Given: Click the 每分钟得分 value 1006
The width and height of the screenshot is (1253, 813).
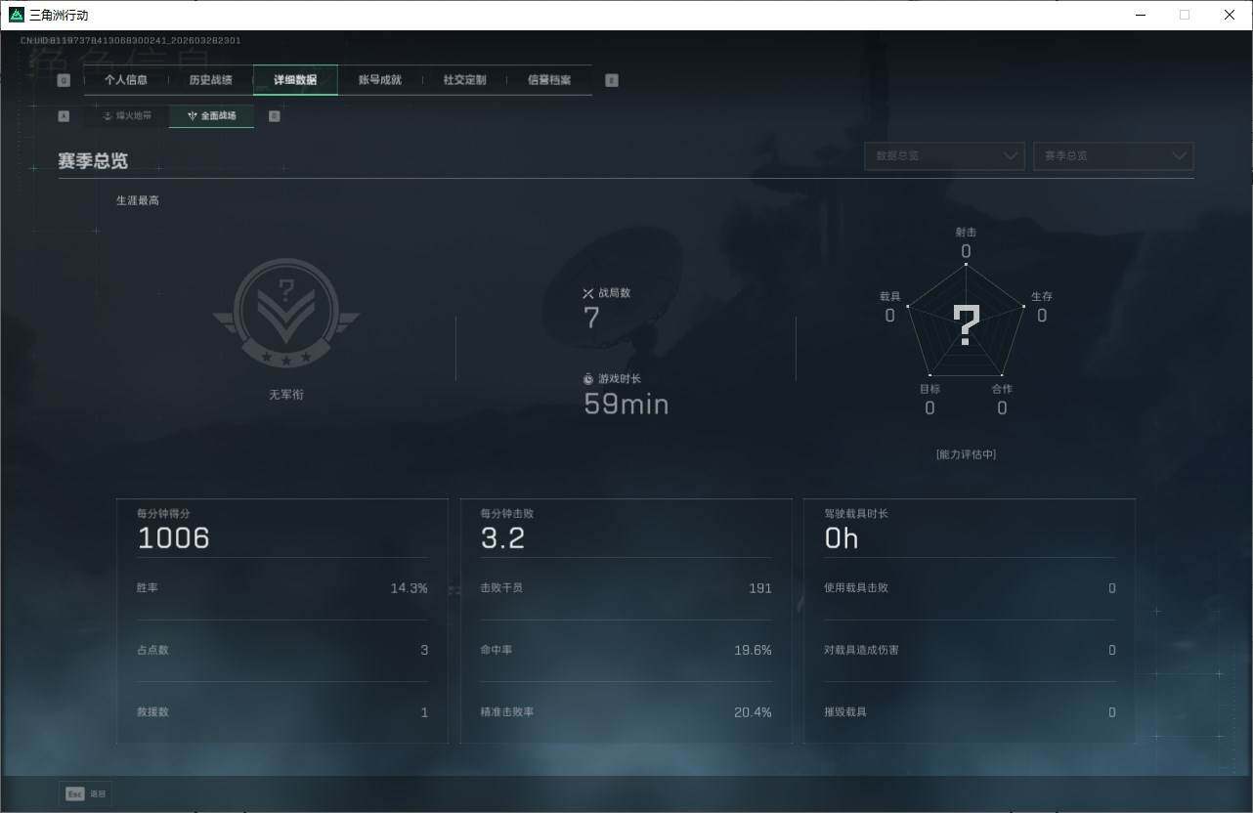Looking at the screenshot, I should click(174, 538).
